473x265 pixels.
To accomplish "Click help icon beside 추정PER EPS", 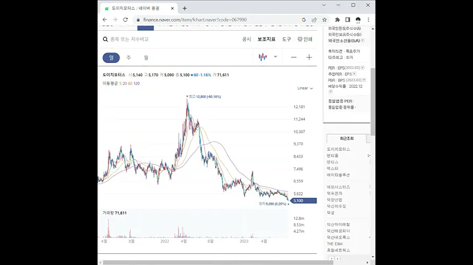I will click(x=354, y=73).
